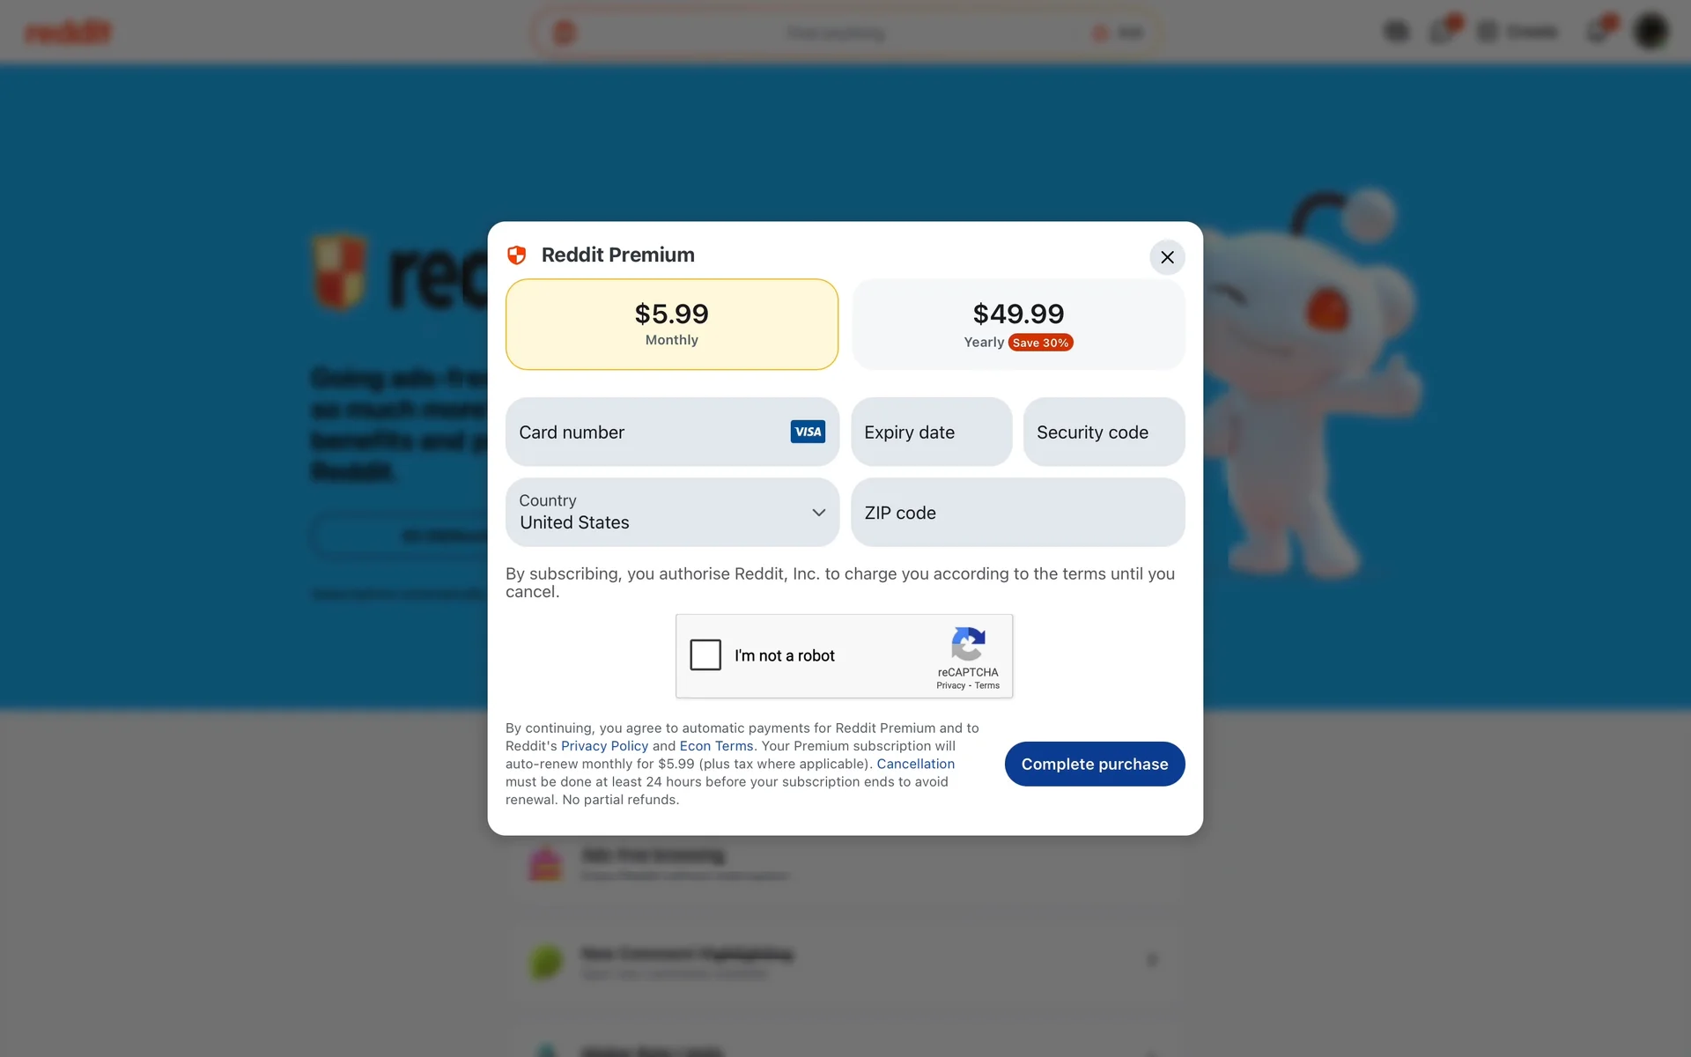1691x1057 pixels.
Task: Open reCAPTCHA Privacy link
Action: [950, 685]
